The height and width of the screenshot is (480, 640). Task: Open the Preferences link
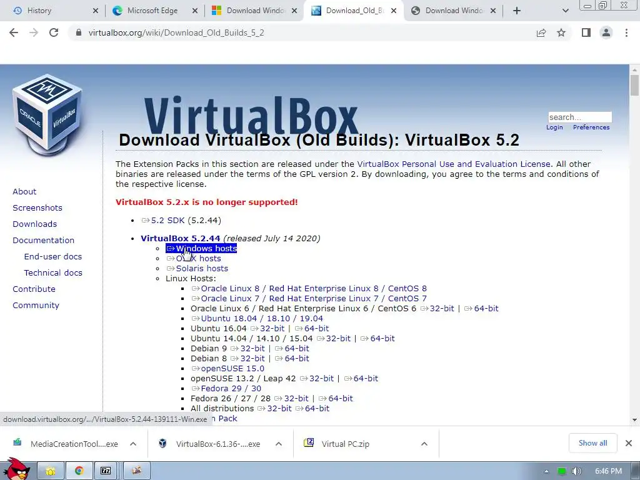point(591,127)
